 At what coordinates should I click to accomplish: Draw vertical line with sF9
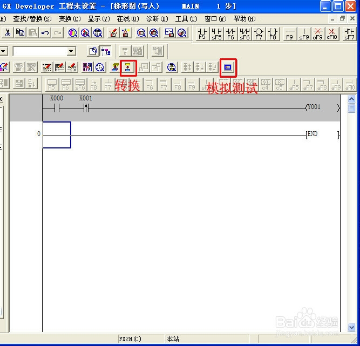[304, 34]
